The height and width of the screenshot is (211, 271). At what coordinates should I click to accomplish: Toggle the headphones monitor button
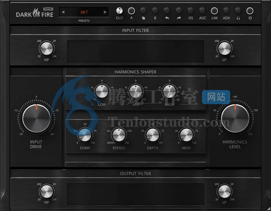click(238, 11)
